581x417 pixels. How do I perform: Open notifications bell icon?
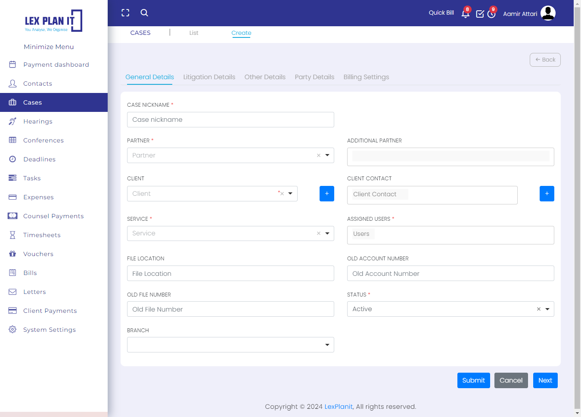465,14
